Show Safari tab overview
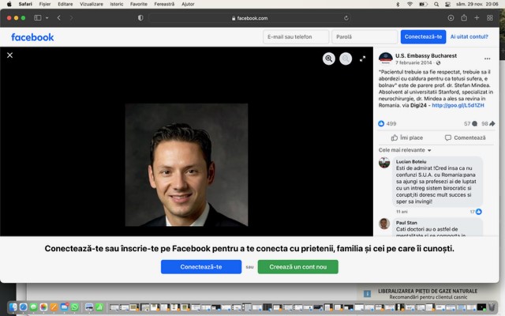The height and width of the screenshot is (316, 505). coord(490,17)
